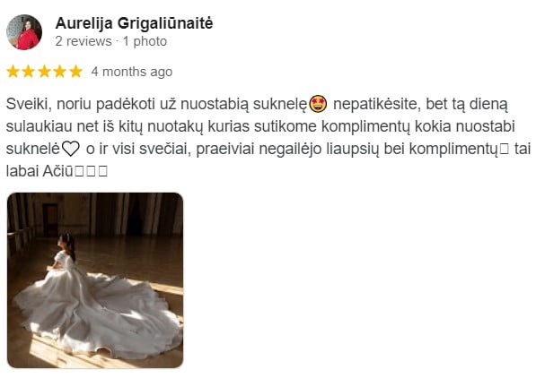Click the word 'nuotakų' in the review

175,126
